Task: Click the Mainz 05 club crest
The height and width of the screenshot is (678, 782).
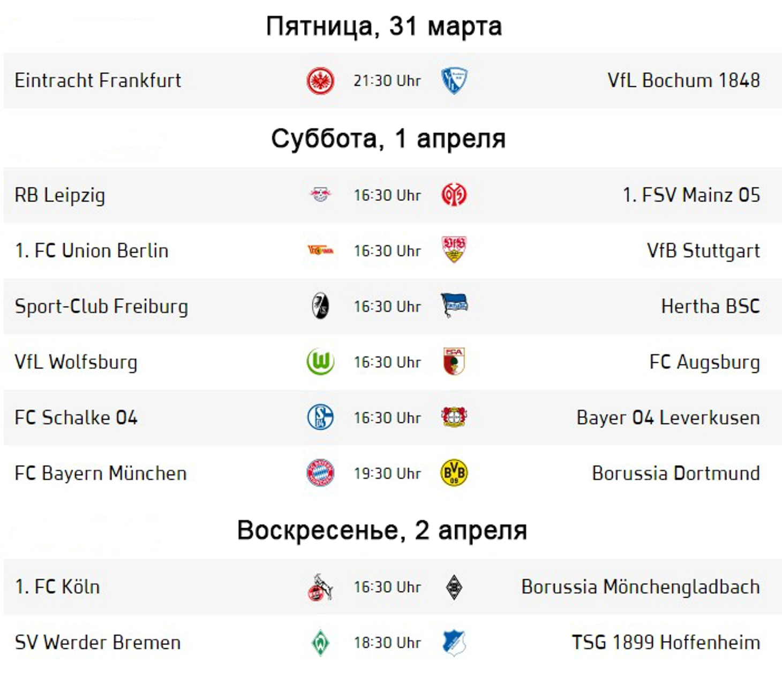Action: pos(454,195)
